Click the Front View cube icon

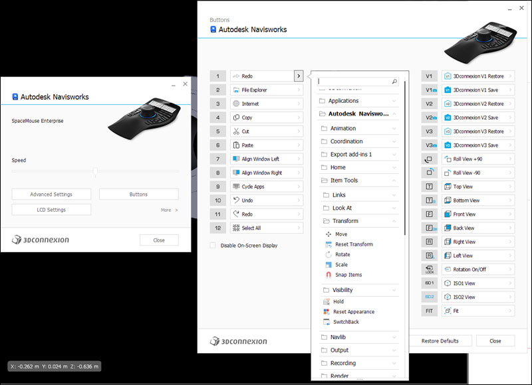click(x=448, y=214)
